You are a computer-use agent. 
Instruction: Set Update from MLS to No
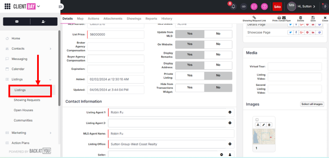pyautogui.click(x=218, y=34)
